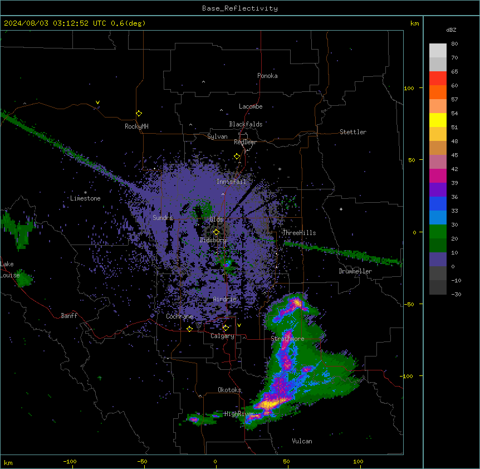This screenshot has width=480, height=469.
Task: Pick the red 60-65 dBZ legend swatch
Action: (x=438, y=78)
